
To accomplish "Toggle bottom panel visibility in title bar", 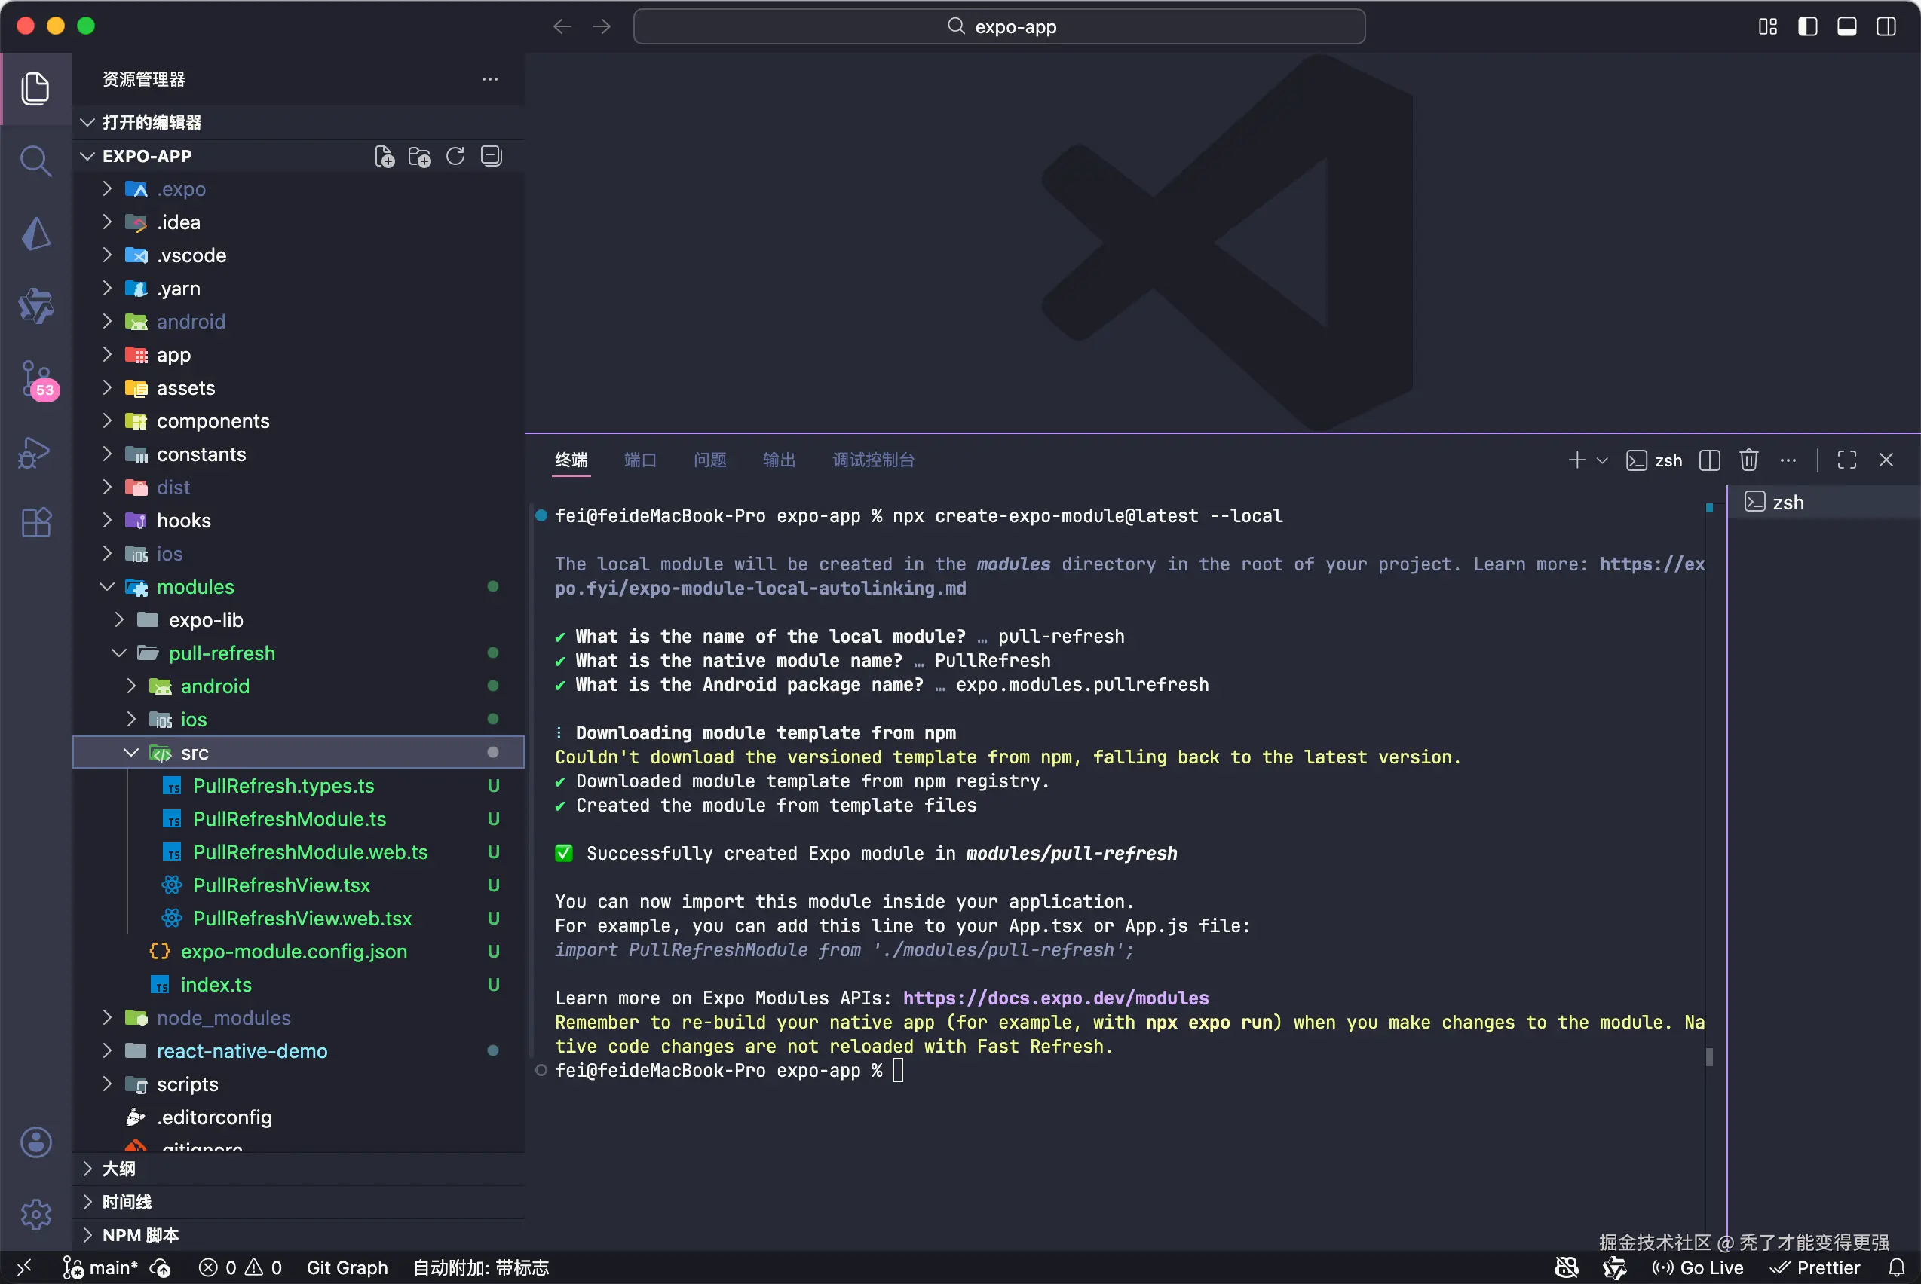I will tap(1847, 26).
